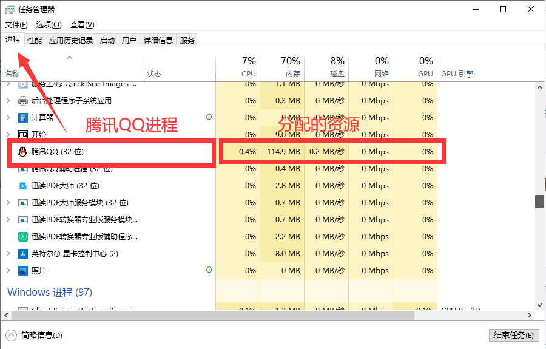Click the 8.0 MB memory value of 英特尔

pos(288,254)
